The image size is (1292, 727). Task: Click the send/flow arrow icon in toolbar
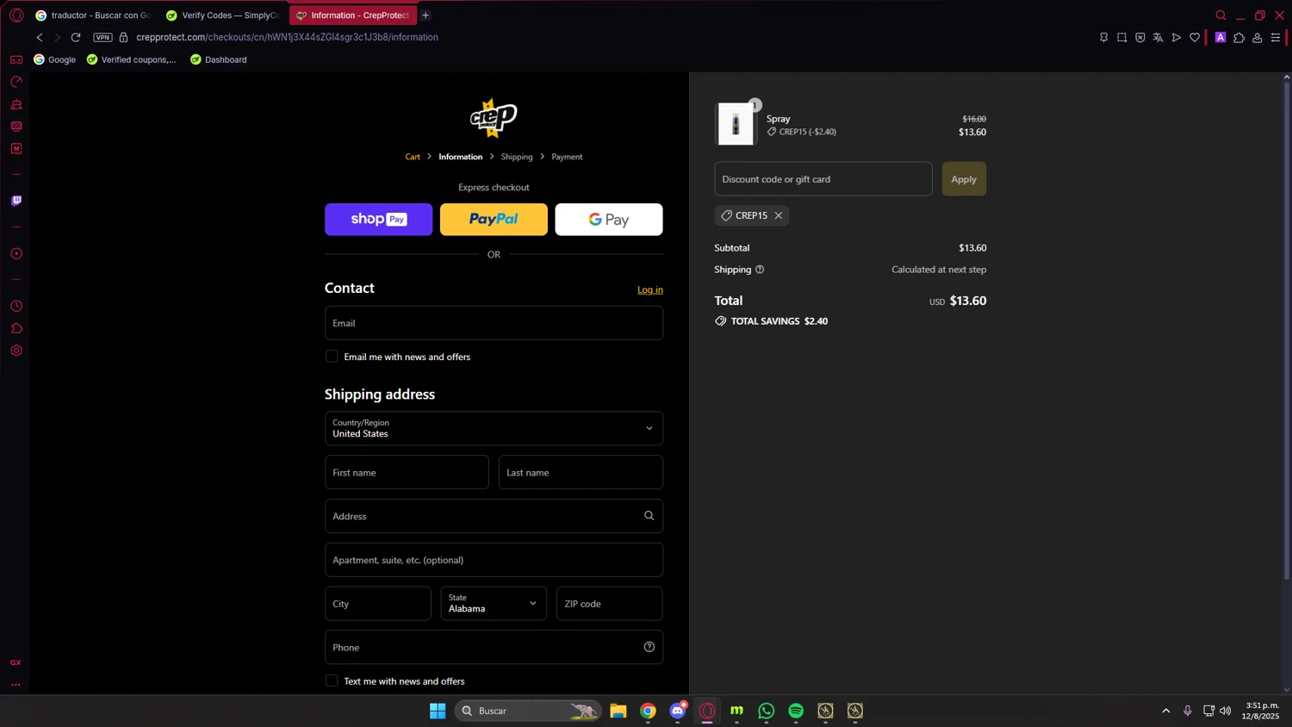pos(1176,38)
